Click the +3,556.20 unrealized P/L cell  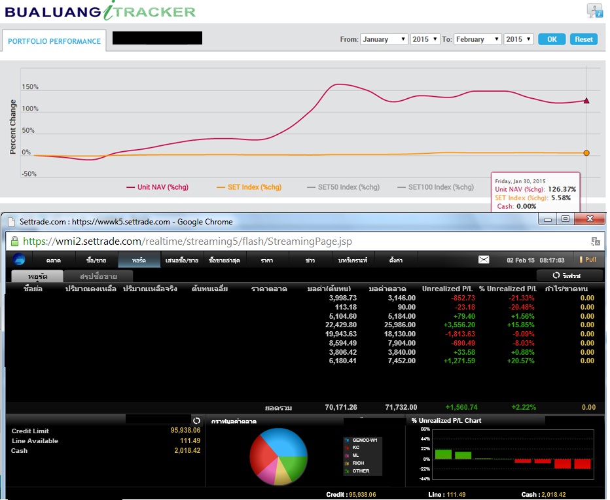pos(459,325)
